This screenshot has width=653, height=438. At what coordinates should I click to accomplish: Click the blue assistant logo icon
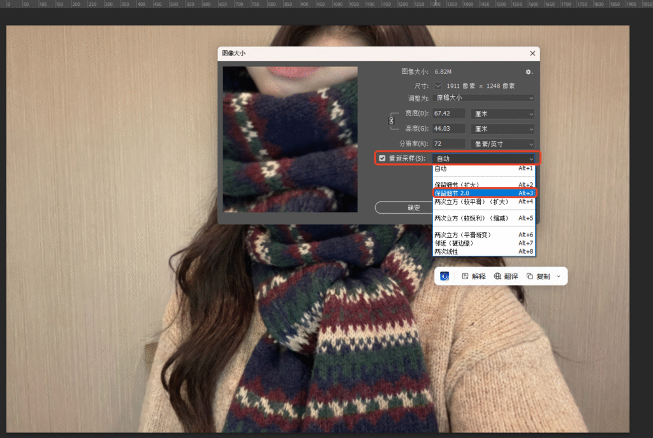tap(444, 276)
